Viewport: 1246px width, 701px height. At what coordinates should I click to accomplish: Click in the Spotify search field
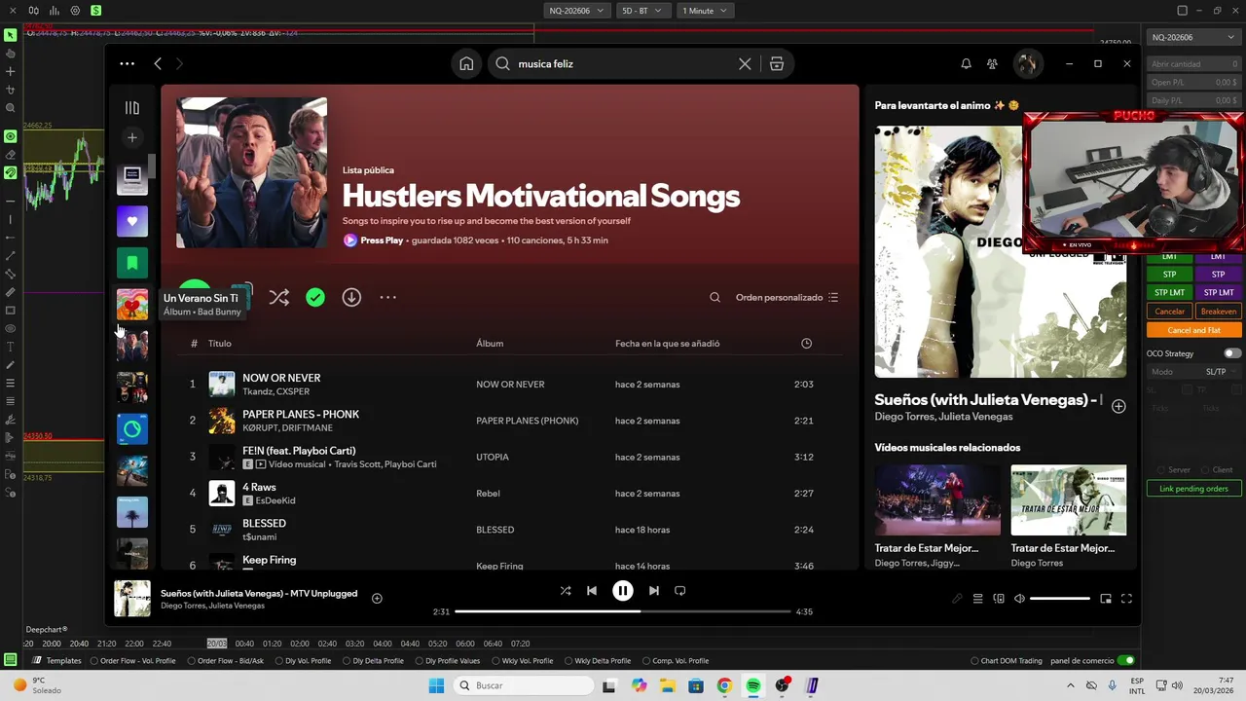(623, 63)
